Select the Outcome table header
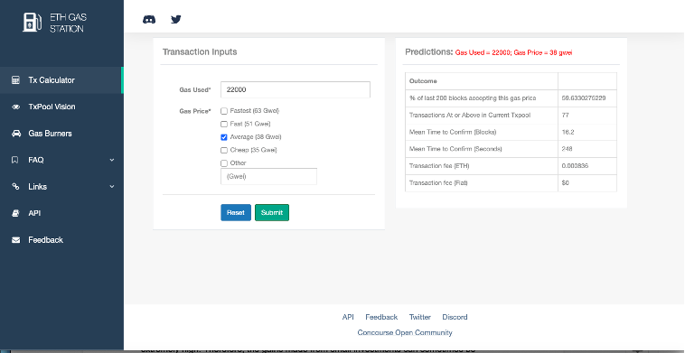Image resolution: width=685 pixels, height=353 pixels. click(423, 81)
